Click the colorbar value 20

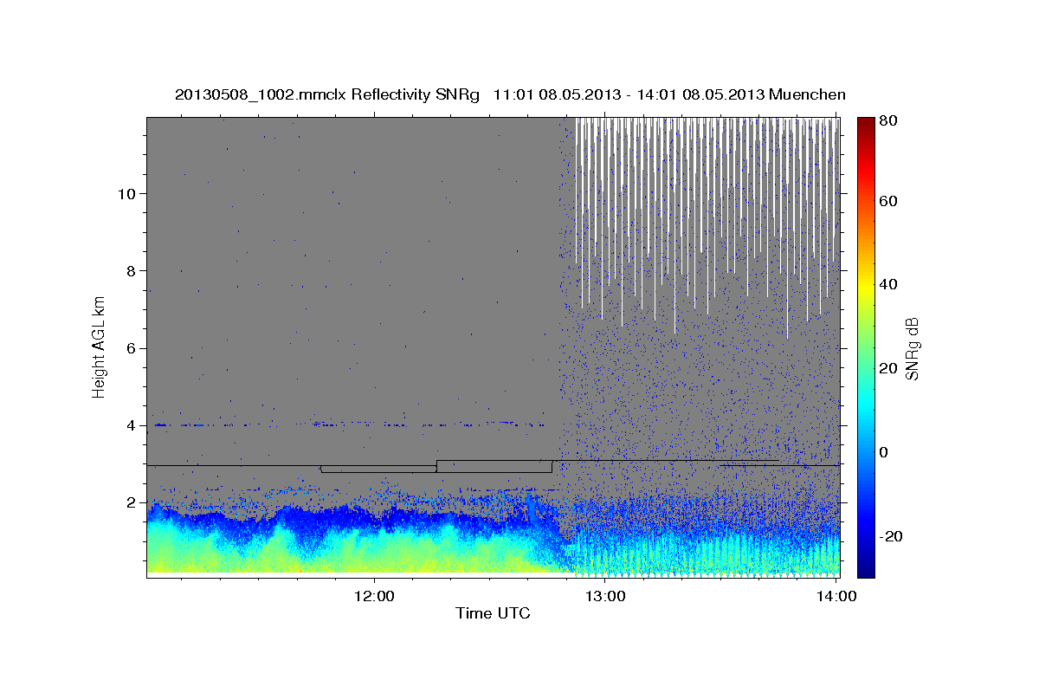tap(887, 368)
